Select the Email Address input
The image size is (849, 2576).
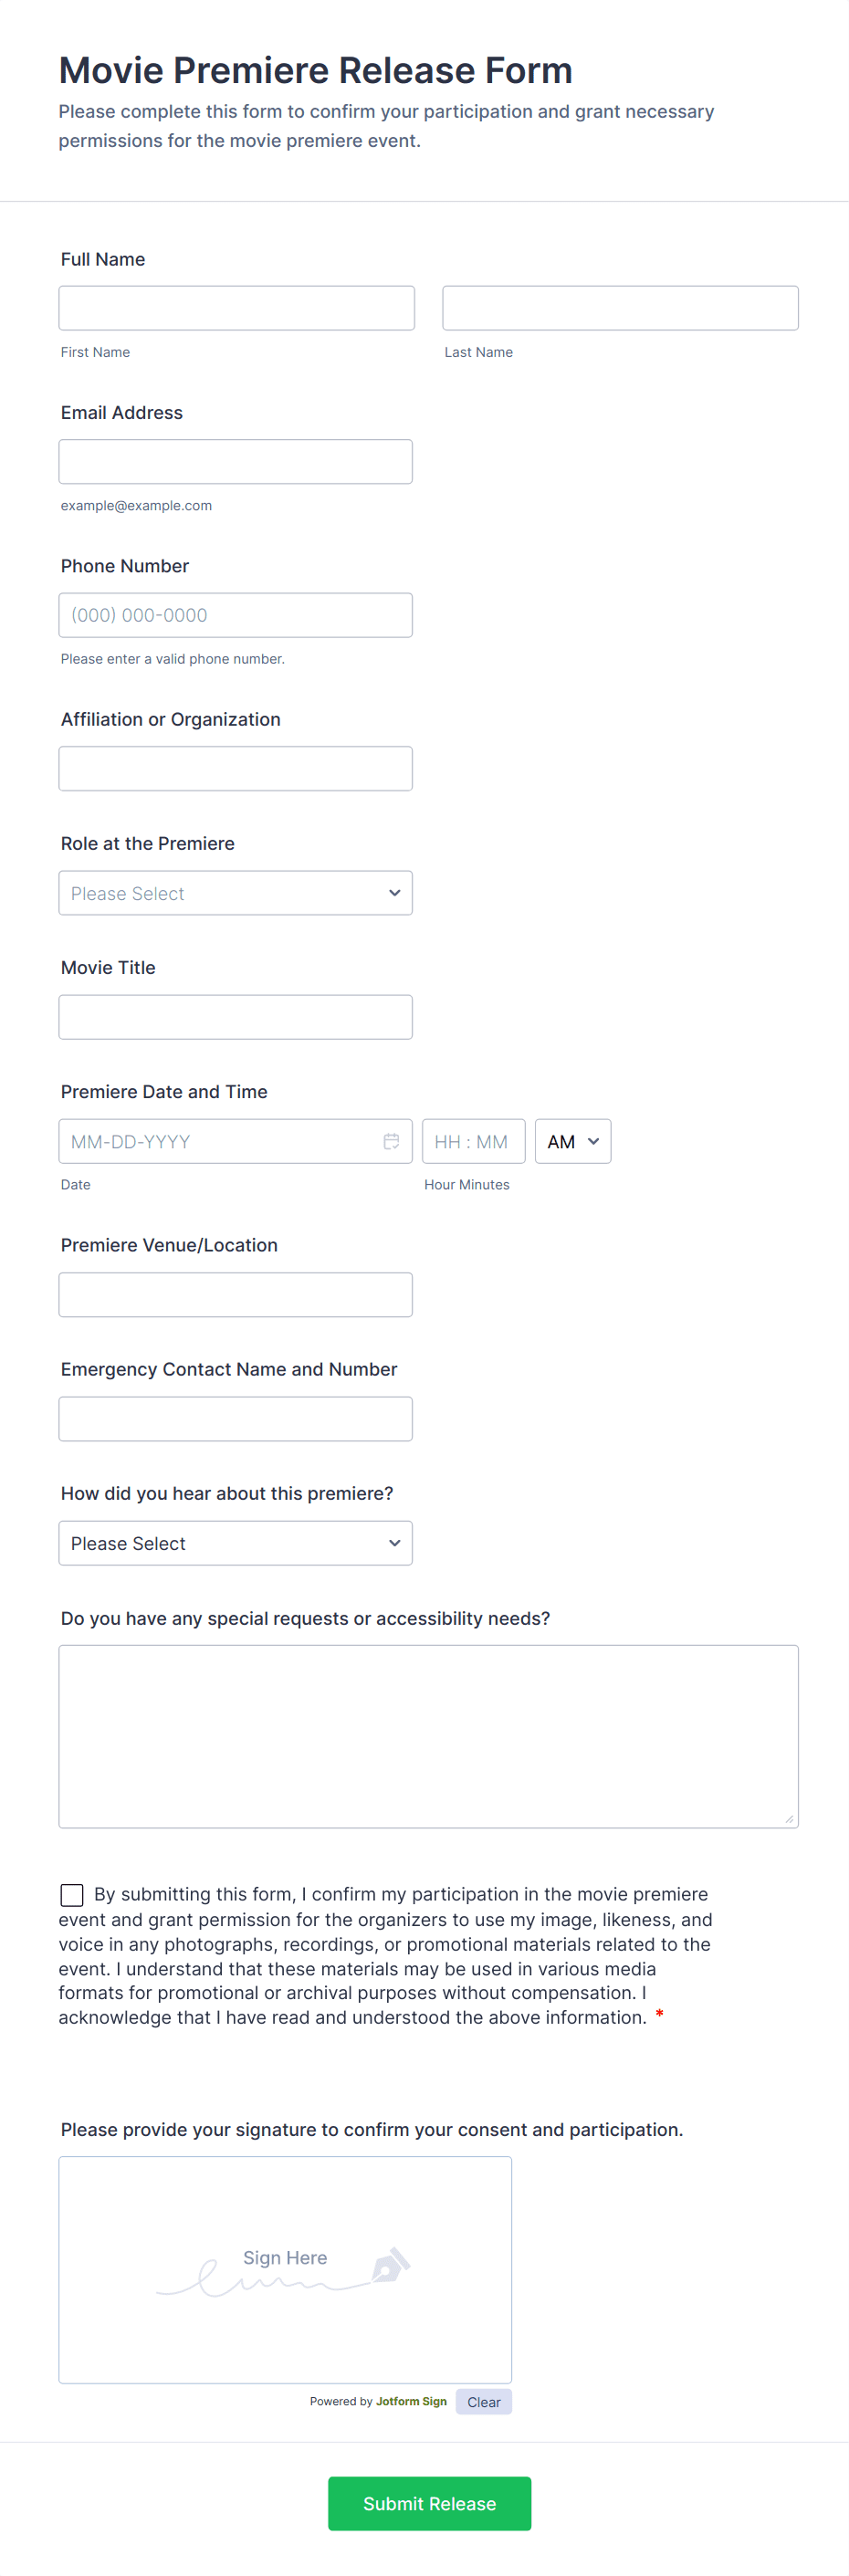point(235,462)
